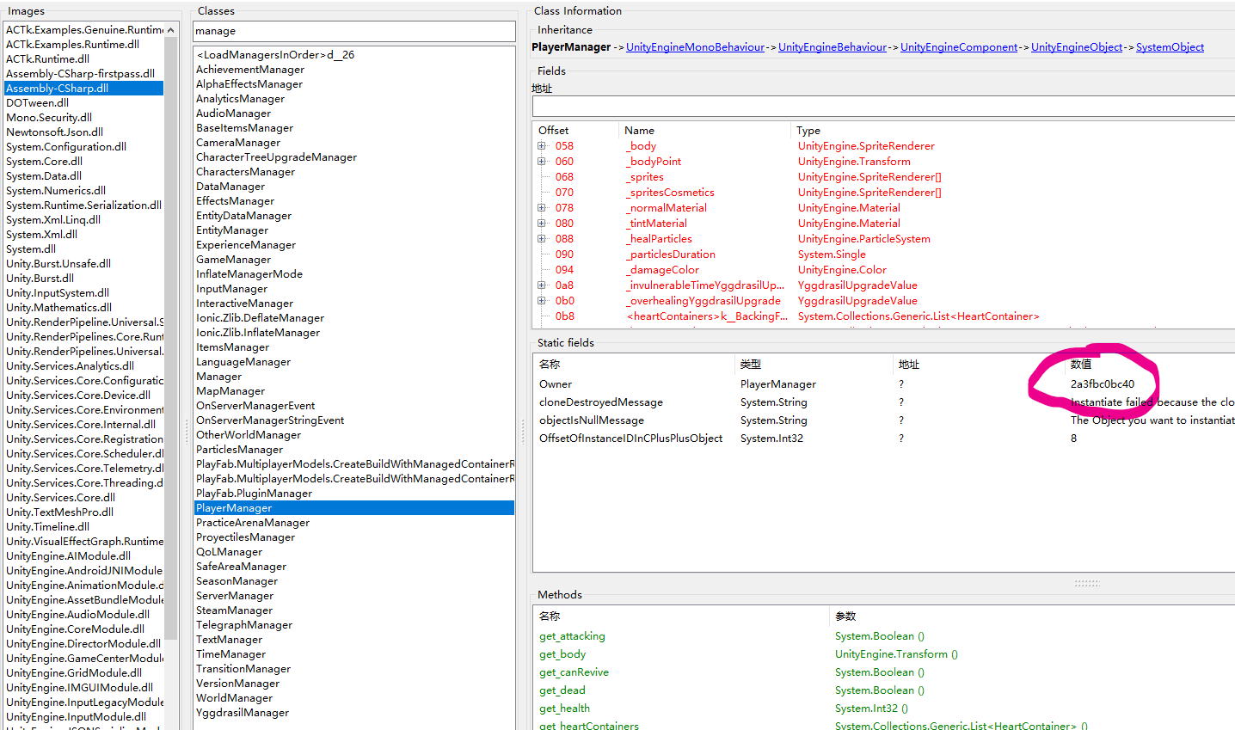Select the TimeManager class
Viewport: 1235px width, 730px height.
230,653
